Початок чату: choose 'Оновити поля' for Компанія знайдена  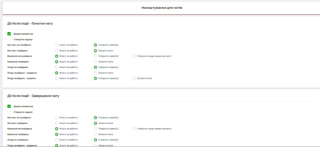coord(95,62)
